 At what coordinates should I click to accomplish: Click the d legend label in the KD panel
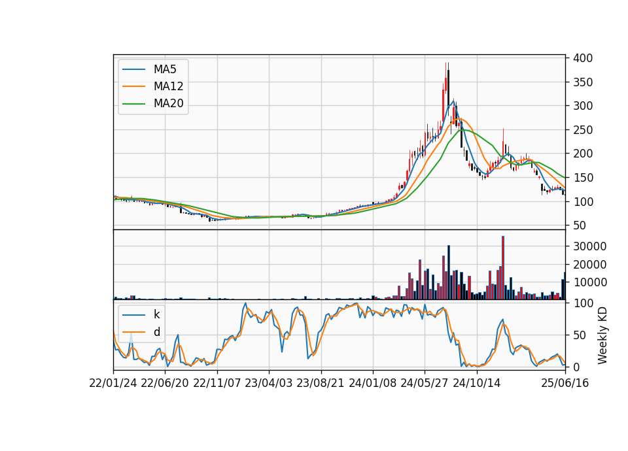click(x=156, y=332)
